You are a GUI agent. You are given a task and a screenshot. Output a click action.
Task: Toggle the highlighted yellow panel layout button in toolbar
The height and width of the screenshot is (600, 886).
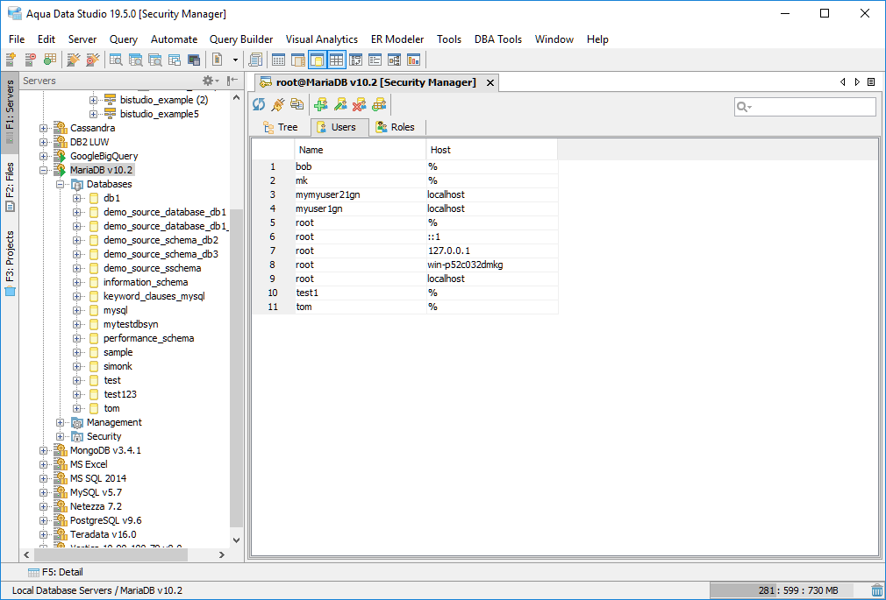[317, 60]
